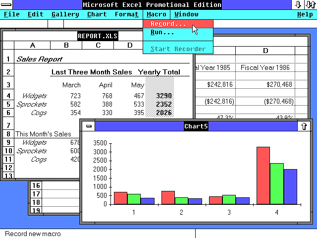Select the tall red bar in group 4

point(263,176)
